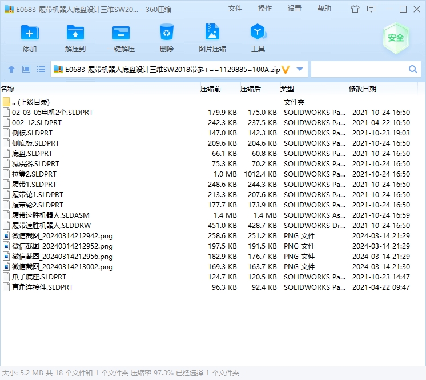Click the 安全 security shield badge
Image resolution: width=426 pixels, height=380 pixels.
coord(396,38)
